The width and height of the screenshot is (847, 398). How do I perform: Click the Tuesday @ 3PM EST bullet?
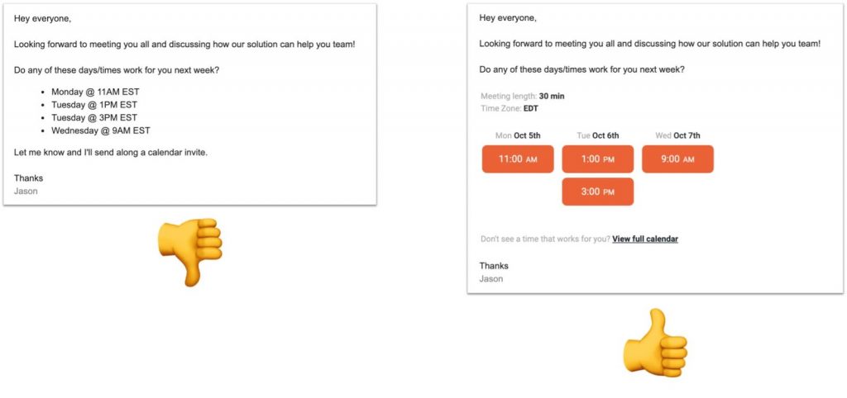pyautogui.click(x=94, y=117)
